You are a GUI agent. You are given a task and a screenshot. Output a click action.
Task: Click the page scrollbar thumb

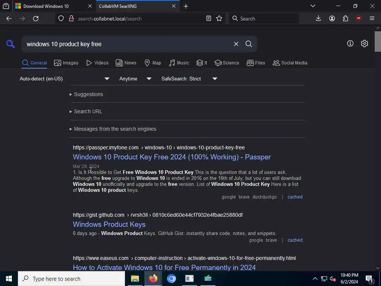378,41
